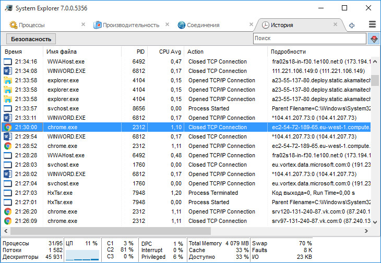Click the red arrow filter icon

[x=374, y=39]
